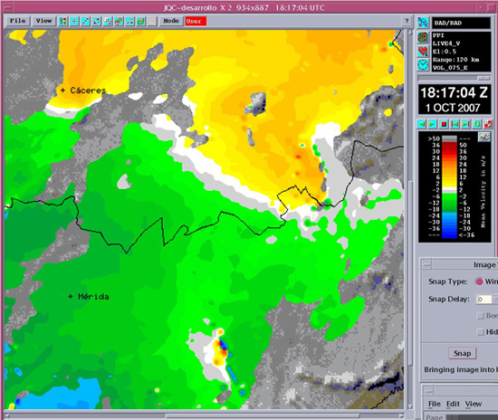Image resolution: width=498 pixels, height=420 pixels.
Task: Select the circular rotate tool icon
Action: [97, 21]
